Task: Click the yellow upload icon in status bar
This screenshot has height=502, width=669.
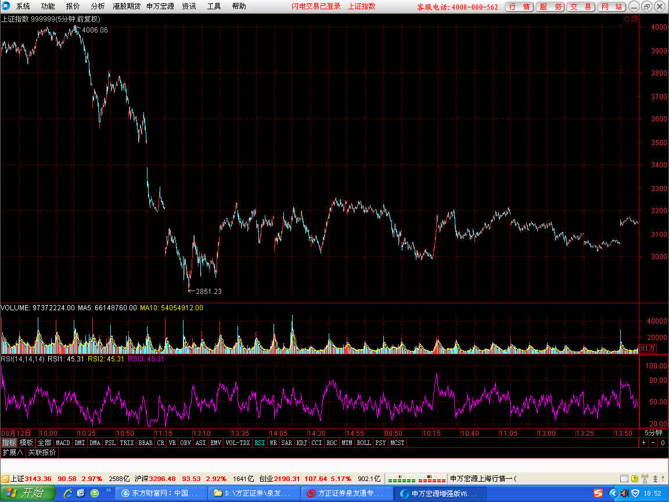Action: tap(634, 479)
